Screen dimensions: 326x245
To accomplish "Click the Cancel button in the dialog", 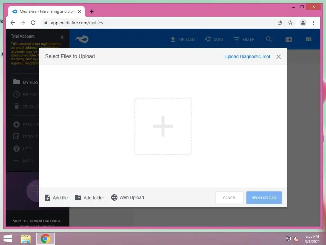I will click(229, 198).
